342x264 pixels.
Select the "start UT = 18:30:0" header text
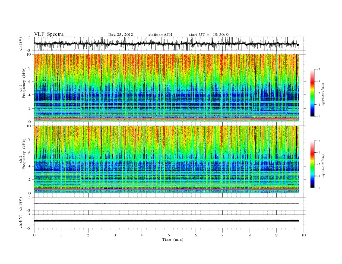click(209, 35)
